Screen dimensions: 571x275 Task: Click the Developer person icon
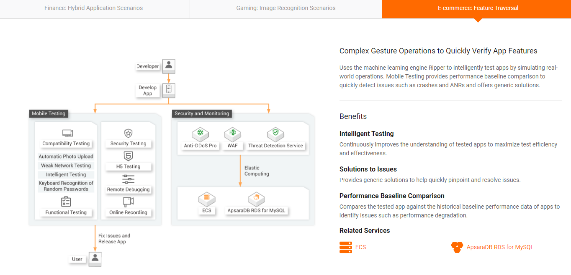[x=169, y=66]
